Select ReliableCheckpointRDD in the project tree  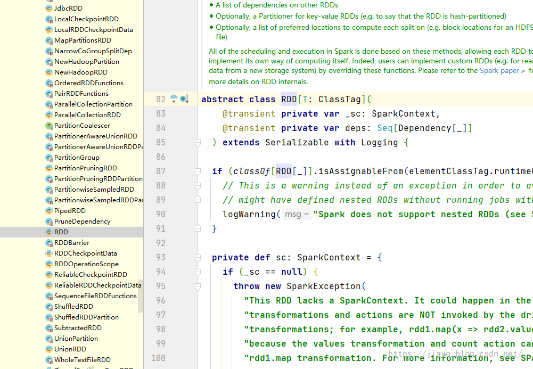pyautogui.click(x=91, y=275)
